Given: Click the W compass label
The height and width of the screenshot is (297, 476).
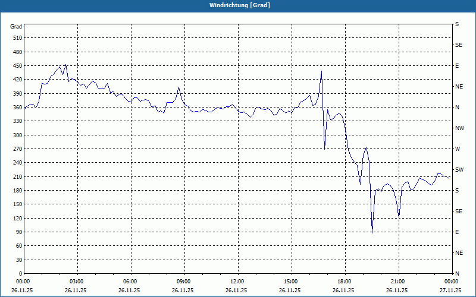Looking at the screenshot, I should pos(458,149).
